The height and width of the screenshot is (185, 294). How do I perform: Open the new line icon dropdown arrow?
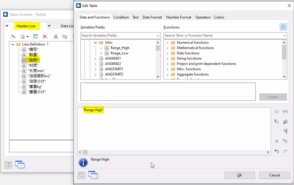pyautogui.click(x=27, y=37)
